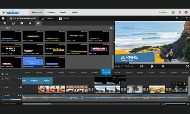The height and width of the screenshot is (114, 190).
Task: Undo the last edit
Action: pos(177,18)
